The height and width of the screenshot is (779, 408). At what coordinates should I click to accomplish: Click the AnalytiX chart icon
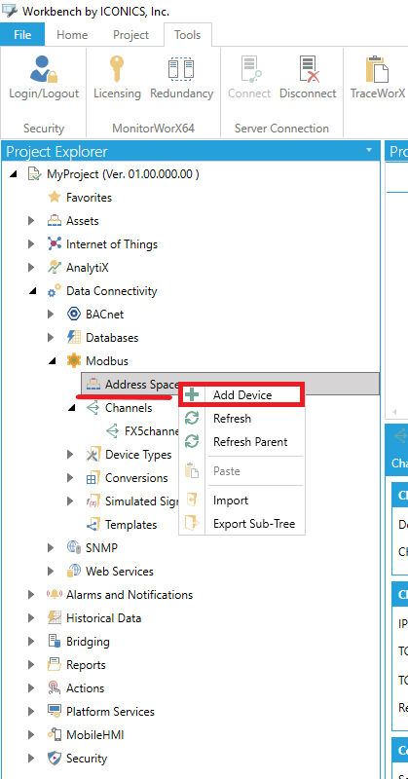click(54, 267)
